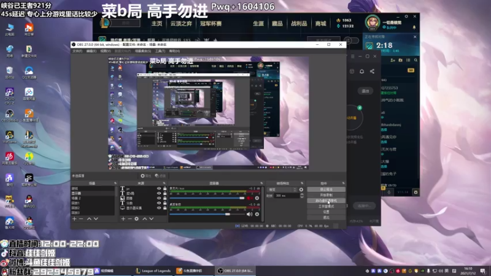Add a new scene with the plus icon
The image size is (491, 276).
(74, 219)
